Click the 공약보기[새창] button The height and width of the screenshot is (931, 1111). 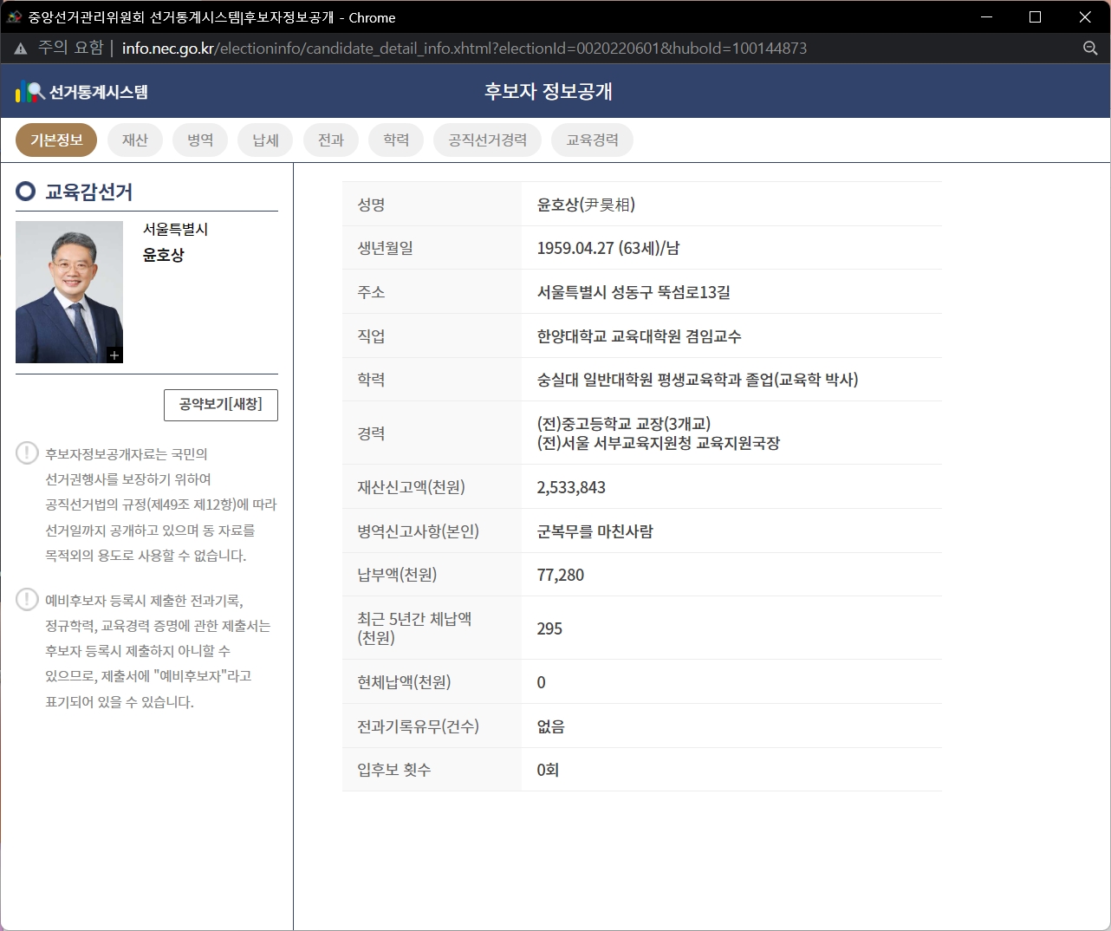(x=221, y=405)
